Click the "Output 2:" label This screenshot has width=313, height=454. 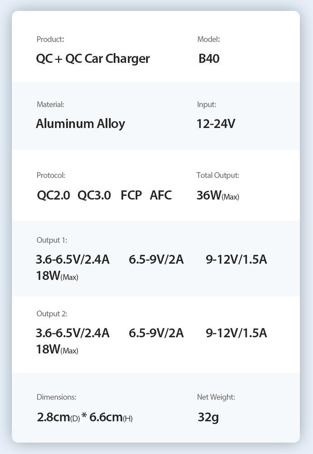point(52,314)
